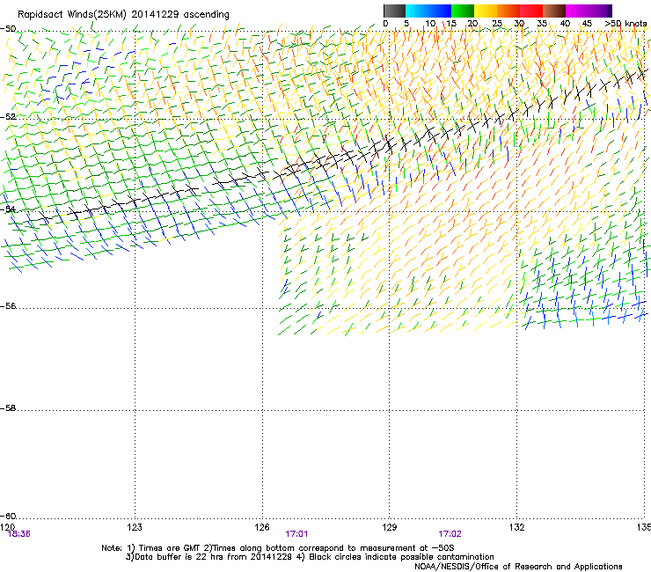
Task: Click the yellow 20-25 knots legend color
Action: point(486,11)
